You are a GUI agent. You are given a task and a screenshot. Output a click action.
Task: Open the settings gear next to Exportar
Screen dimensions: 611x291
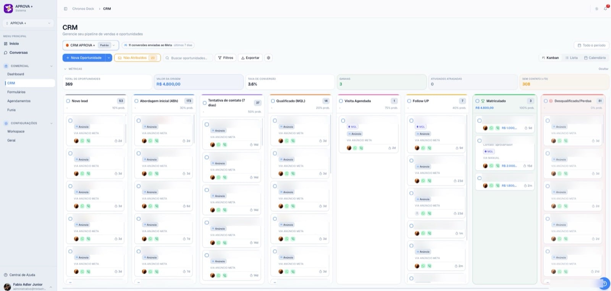click(x=268, y=58)
